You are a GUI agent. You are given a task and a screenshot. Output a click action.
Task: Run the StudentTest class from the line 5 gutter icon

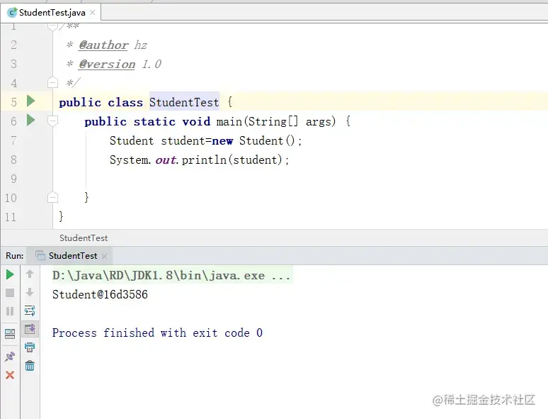[x=30, y=101]
